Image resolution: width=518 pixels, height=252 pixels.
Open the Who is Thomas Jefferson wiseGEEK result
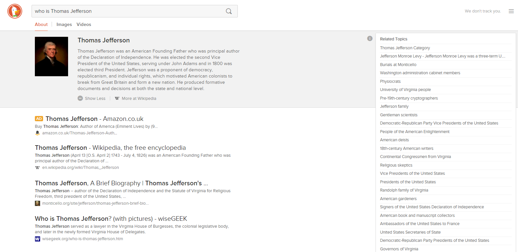click(x=111, y=219)
